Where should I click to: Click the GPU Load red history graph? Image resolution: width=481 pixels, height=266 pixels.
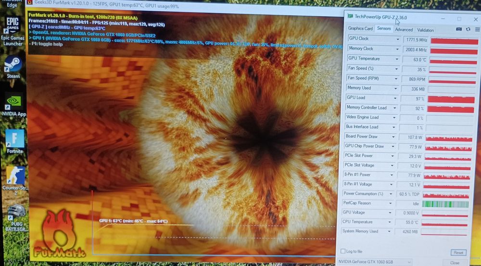coord(451,99)
